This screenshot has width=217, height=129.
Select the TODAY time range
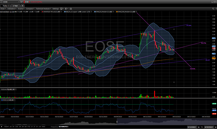(x=6, y=127)
